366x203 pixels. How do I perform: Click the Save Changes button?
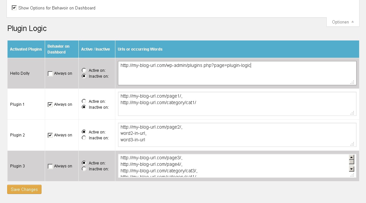point(24,189)
